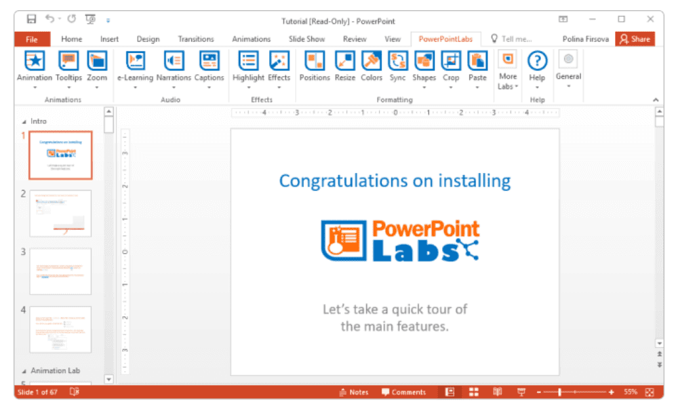Open the Colors lab tool
676x411 pixels.
tap(371, 61)
